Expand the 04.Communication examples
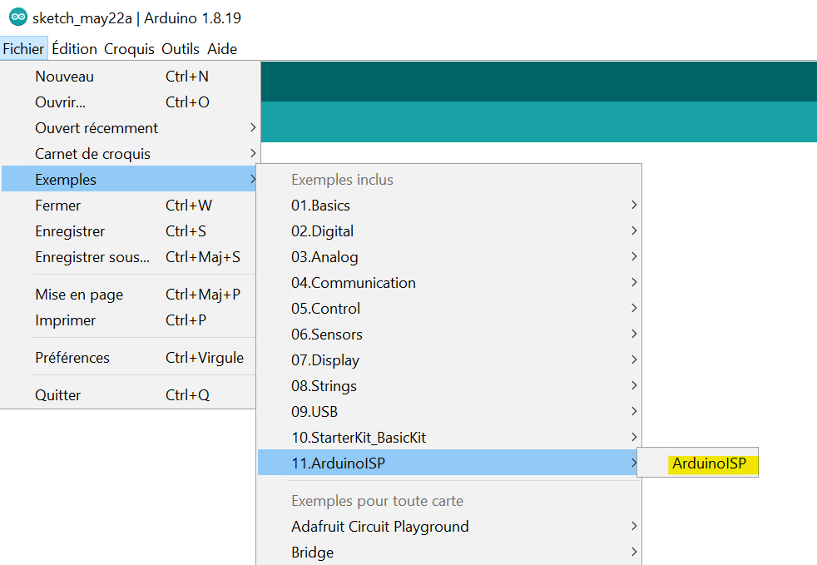 click(x=448, y=283)
